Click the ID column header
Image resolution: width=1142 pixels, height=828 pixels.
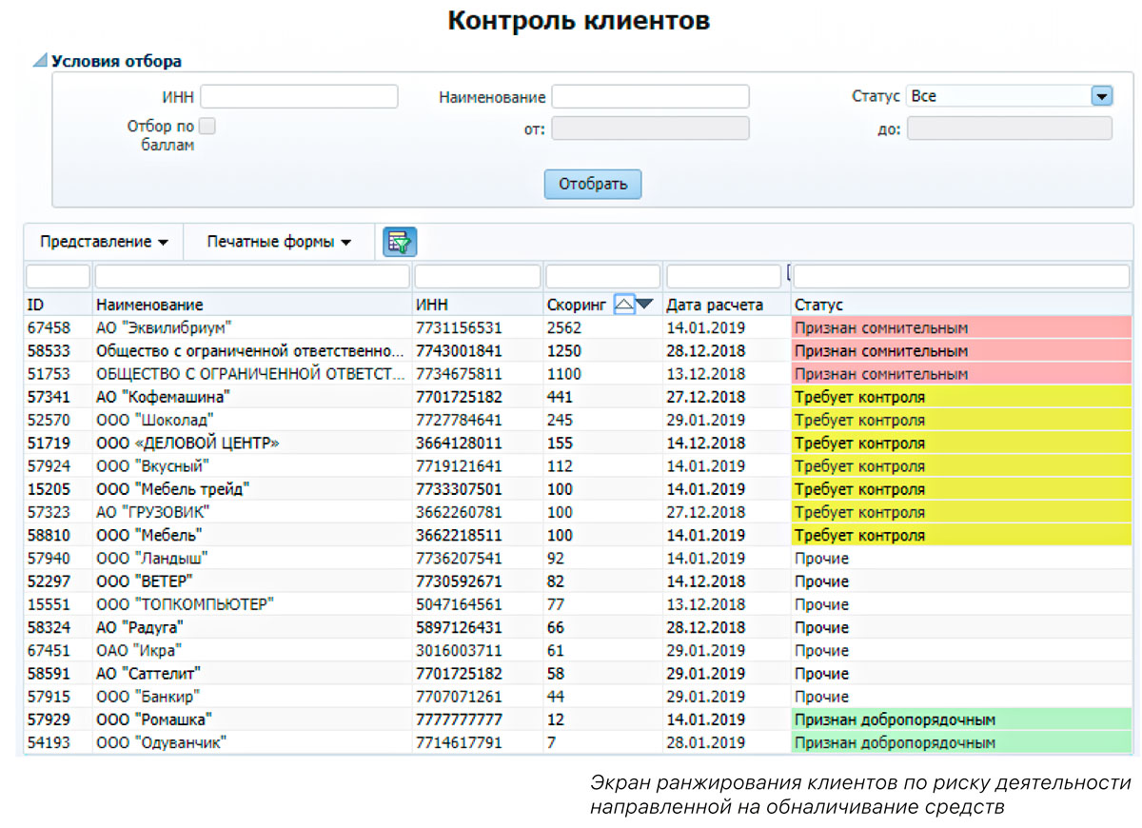click(36, 305)
